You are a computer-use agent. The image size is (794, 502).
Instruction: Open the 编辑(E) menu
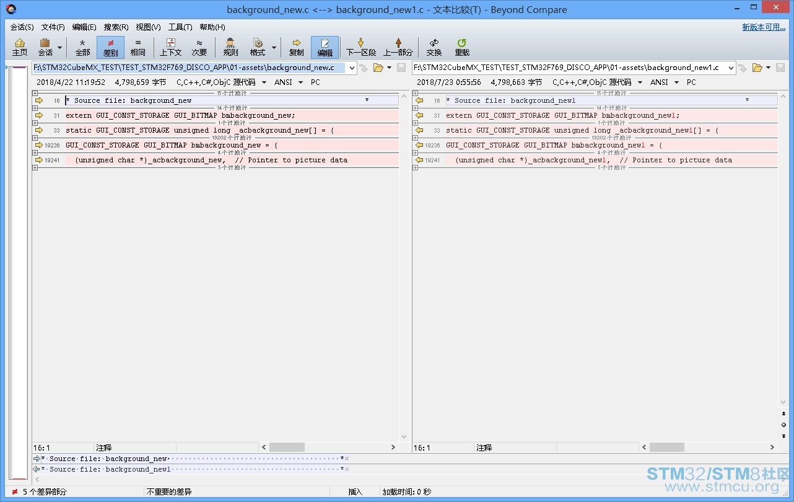(x=84, y=27)
